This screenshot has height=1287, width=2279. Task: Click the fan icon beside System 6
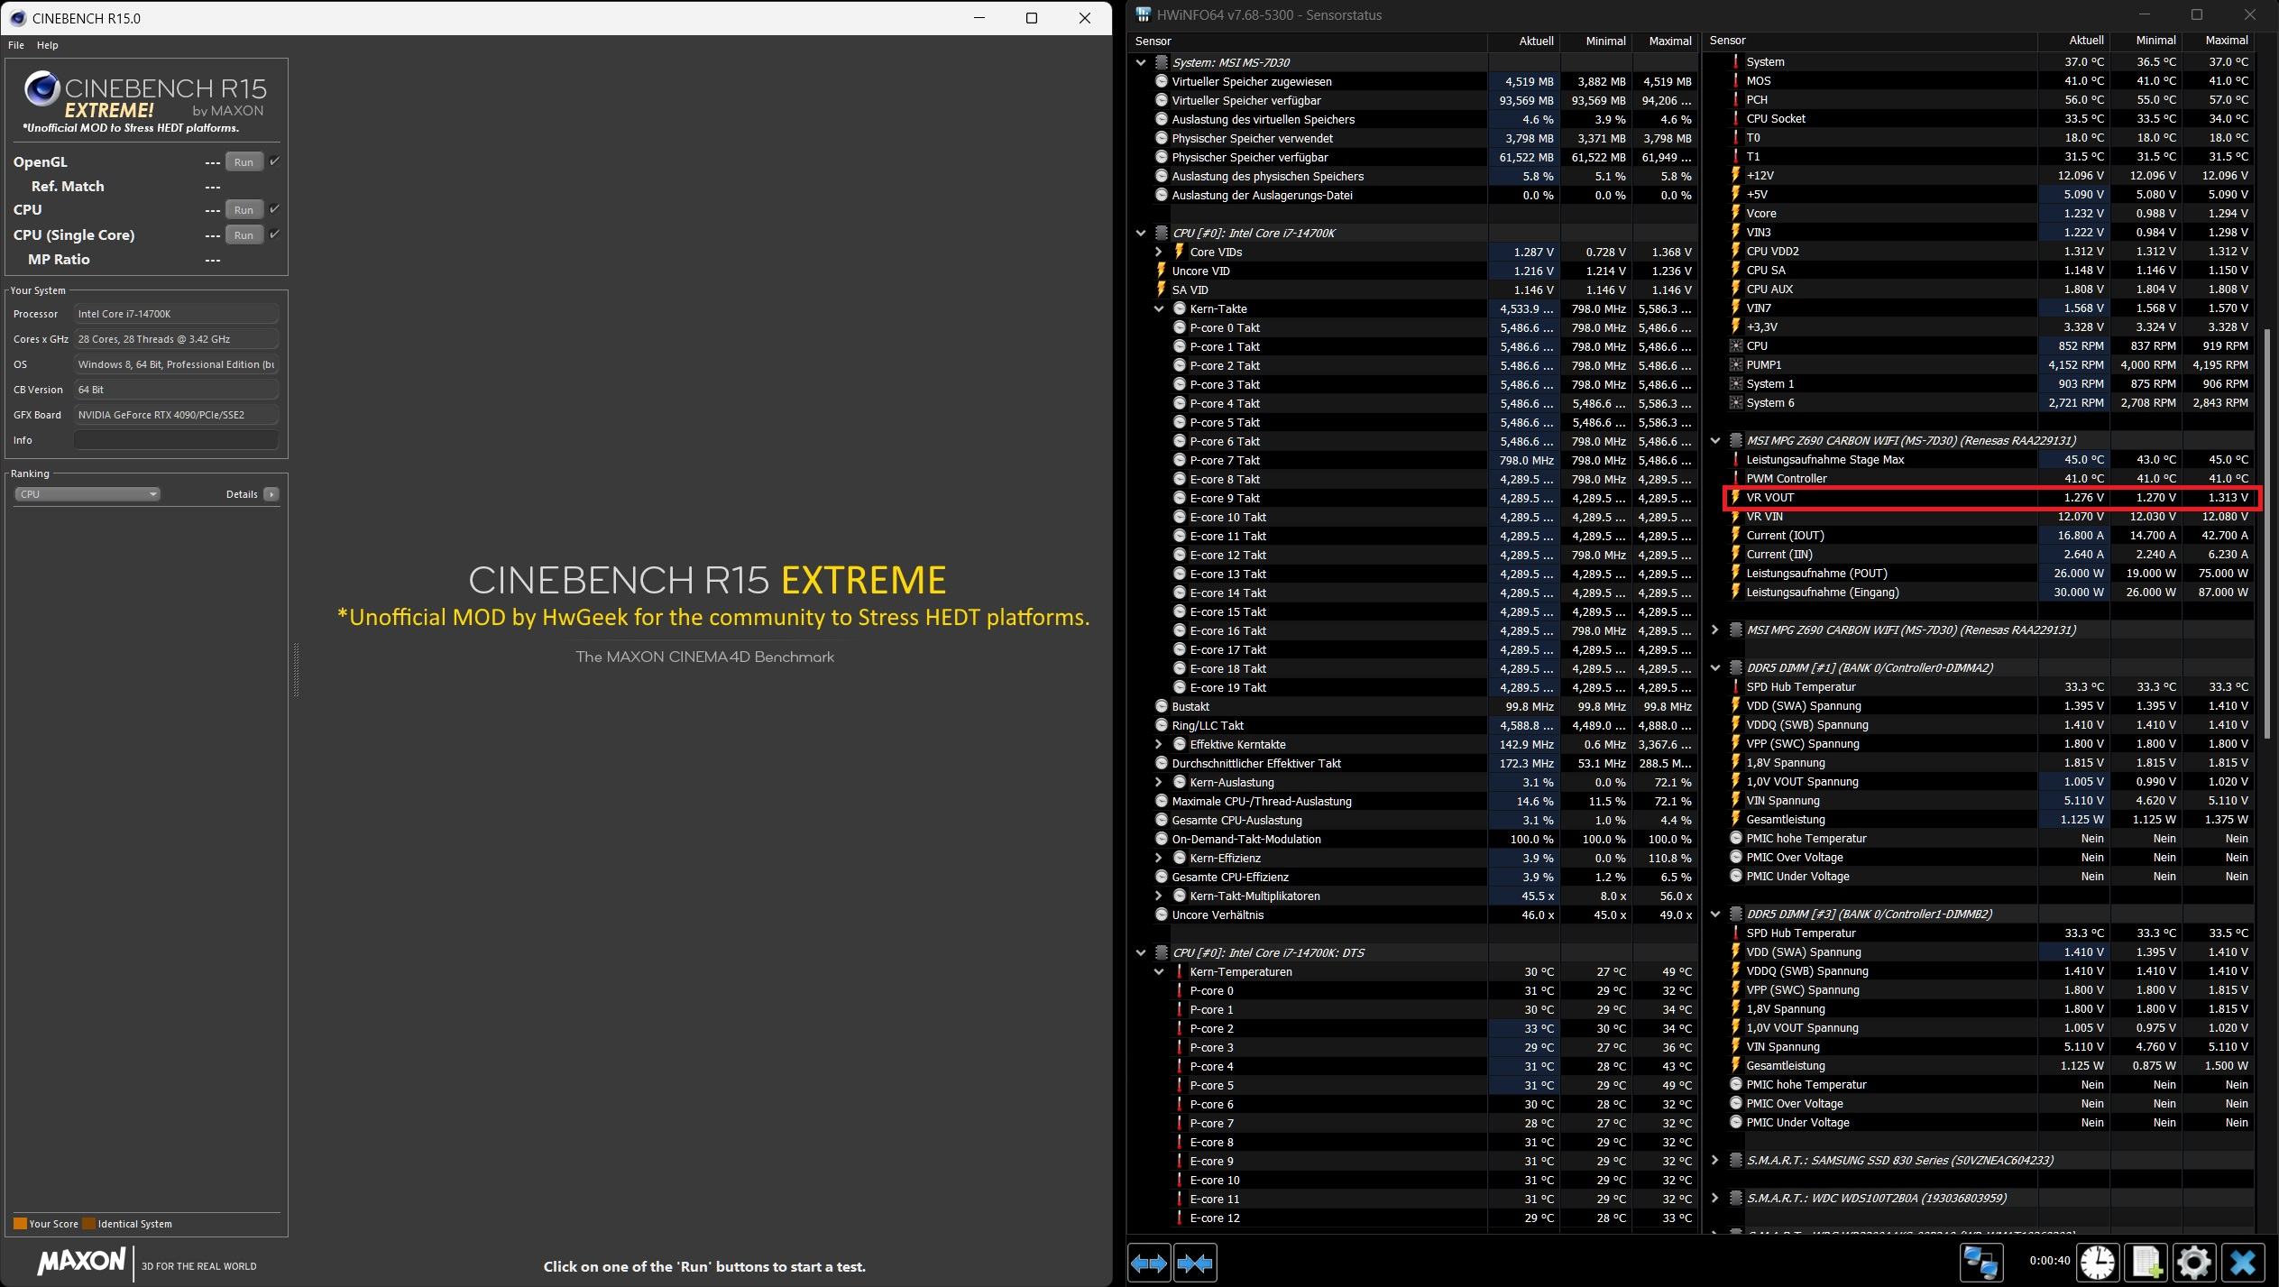point(1735,403)
